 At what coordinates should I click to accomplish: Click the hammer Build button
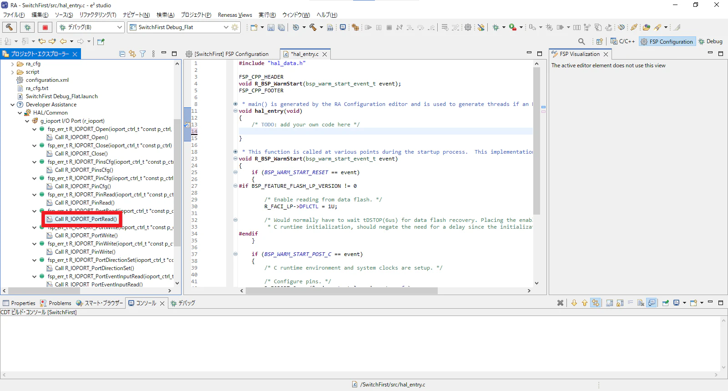coord(10,27)
